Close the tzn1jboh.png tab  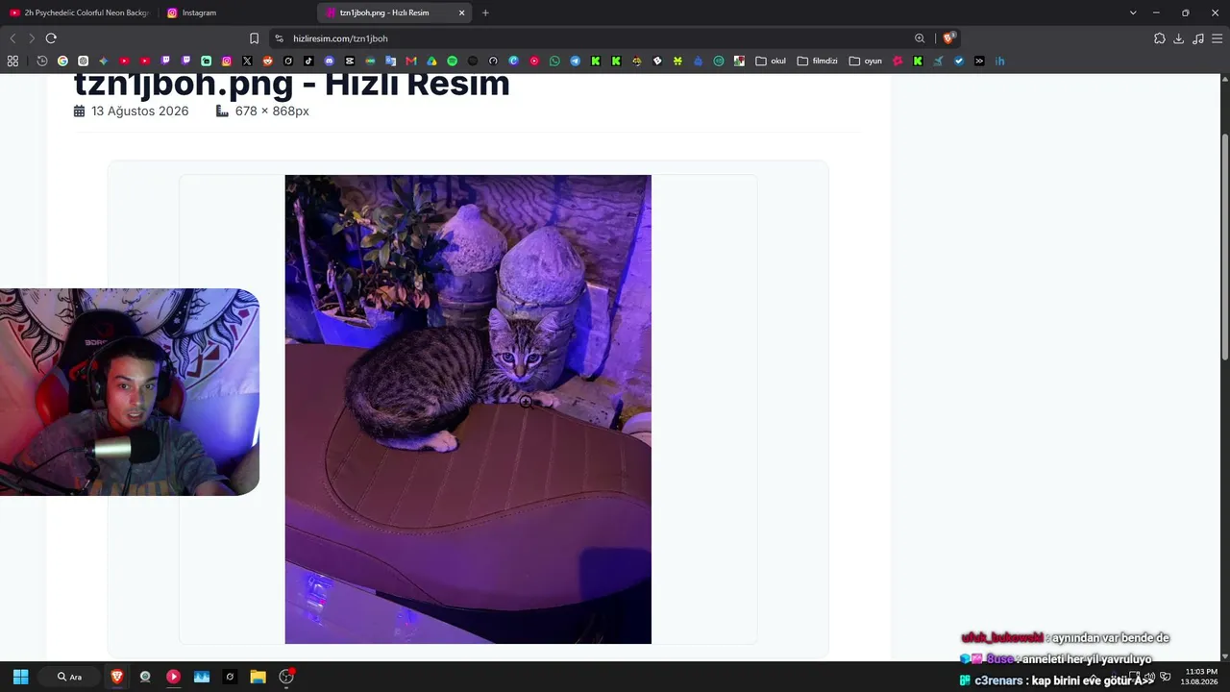(461, 12)
